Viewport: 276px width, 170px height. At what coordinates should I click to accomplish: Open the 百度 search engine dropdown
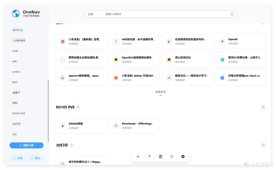tap(94, 14)
